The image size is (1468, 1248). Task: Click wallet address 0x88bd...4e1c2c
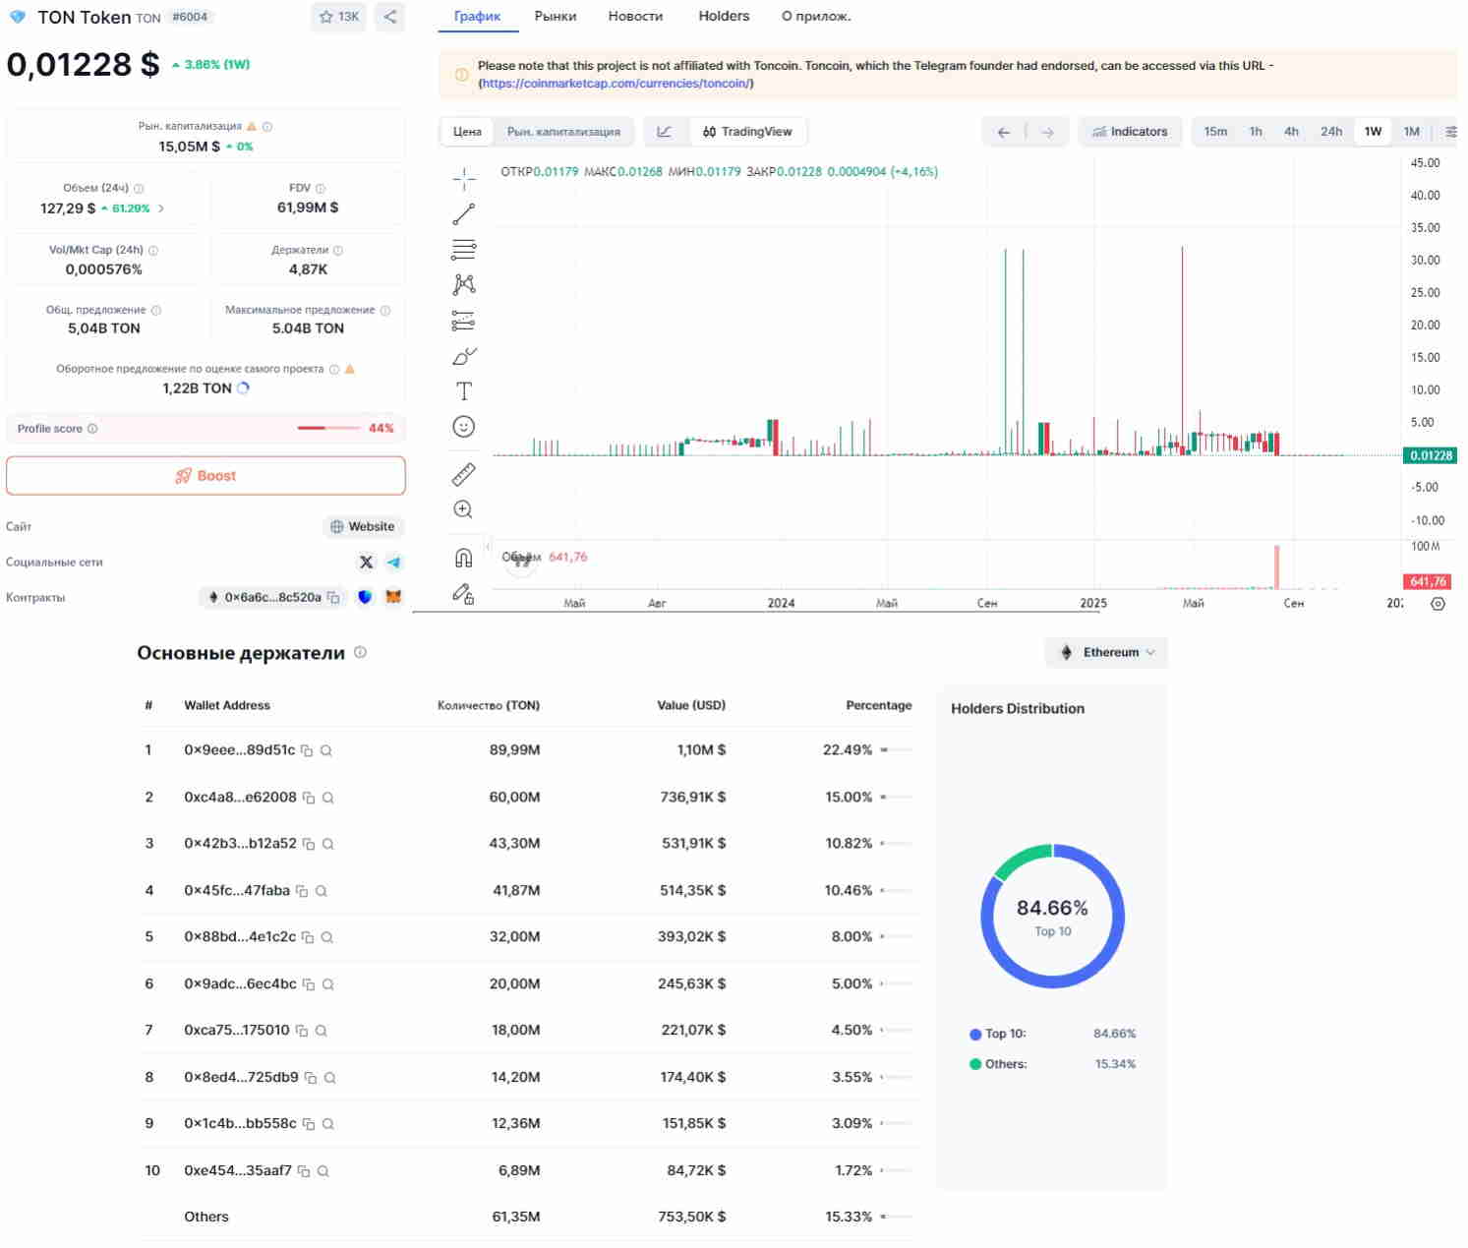tap(240, 937)
